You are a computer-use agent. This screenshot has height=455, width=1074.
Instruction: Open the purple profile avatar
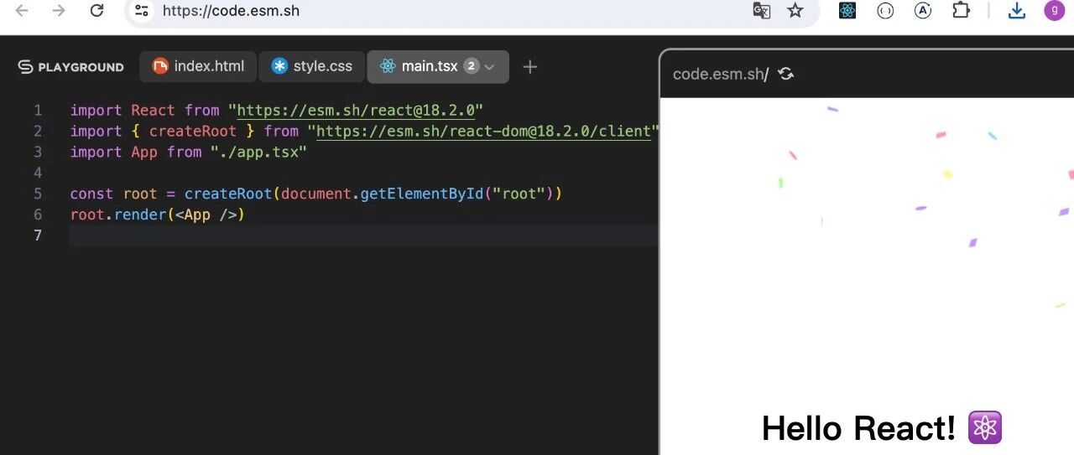pyautogui.click(x=1054, y=11)
